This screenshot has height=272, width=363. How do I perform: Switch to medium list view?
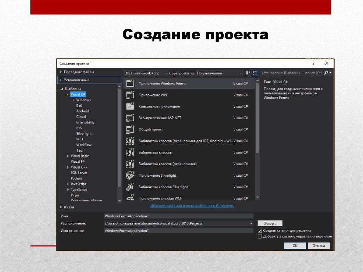pos(255,73)
